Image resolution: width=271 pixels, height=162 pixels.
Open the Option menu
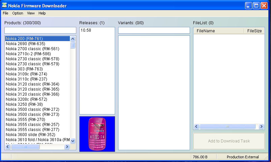[x=18, y=13]
